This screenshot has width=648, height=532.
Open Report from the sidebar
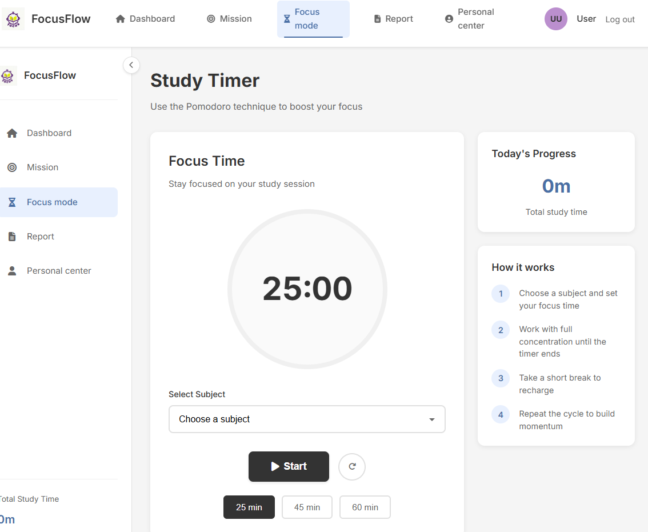tap(59, 237)
